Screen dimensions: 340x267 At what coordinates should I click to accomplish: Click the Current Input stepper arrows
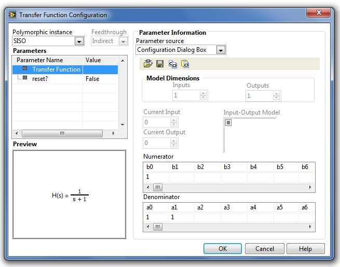173,122
